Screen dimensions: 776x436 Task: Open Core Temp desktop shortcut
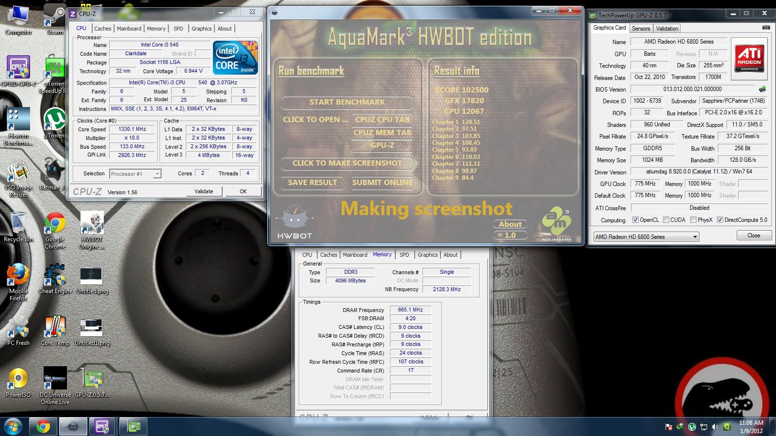(x=55, y=331)
